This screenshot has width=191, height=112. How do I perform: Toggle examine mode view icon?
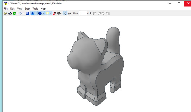[65, 13]
